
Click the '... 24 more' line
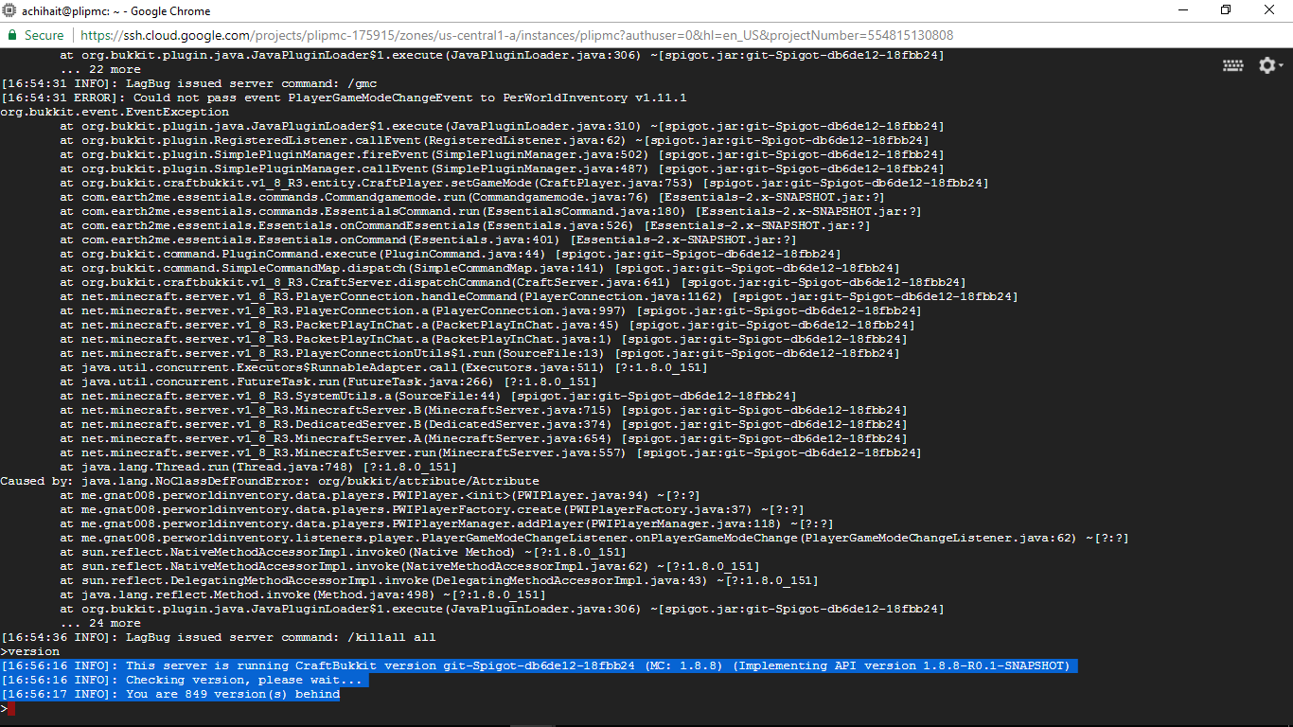tap(100, 623)
